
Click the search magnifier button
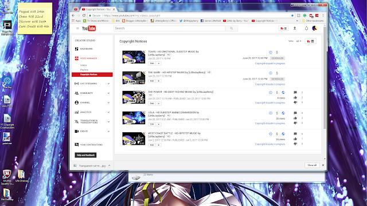click(231, 28)
